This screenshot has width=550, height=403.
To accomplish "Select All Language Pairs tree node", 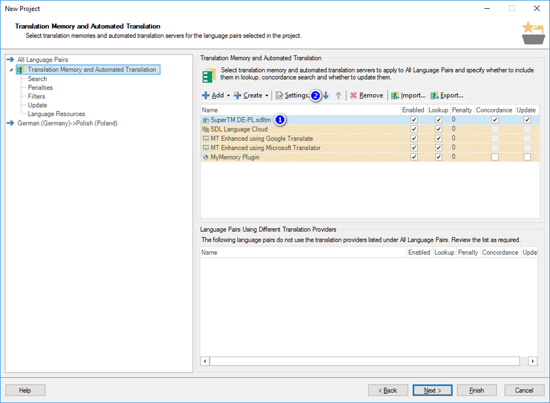I will pos(43,60).
